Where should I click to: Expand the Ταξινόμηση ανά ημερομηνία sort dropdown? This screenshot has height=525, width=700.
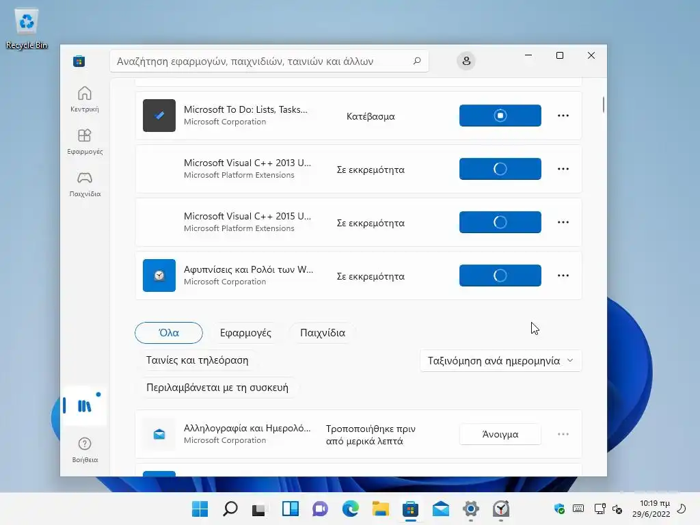point(500,361)
